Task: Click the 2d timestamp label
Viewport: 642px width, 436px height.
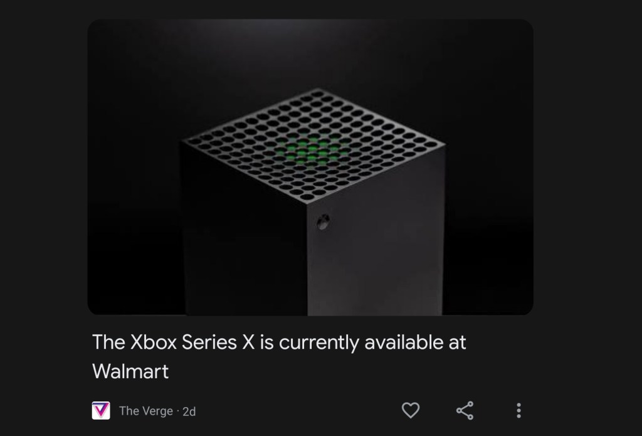Action: pyautogui.click(x=189, y=412)
